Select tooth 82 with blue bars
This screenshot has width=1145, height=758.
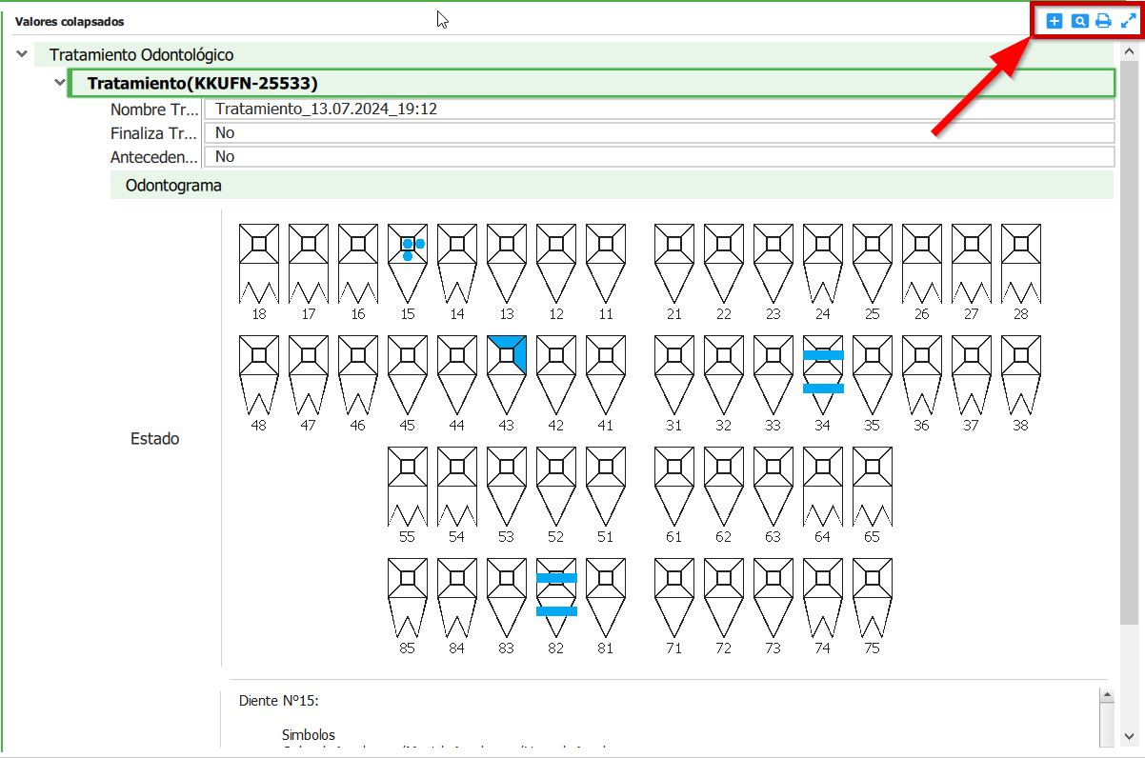[556, 597]
